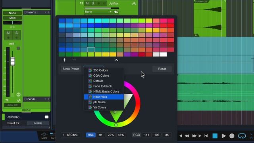Click the hue value field 91

pyautogui.click(x=101, y=135)
